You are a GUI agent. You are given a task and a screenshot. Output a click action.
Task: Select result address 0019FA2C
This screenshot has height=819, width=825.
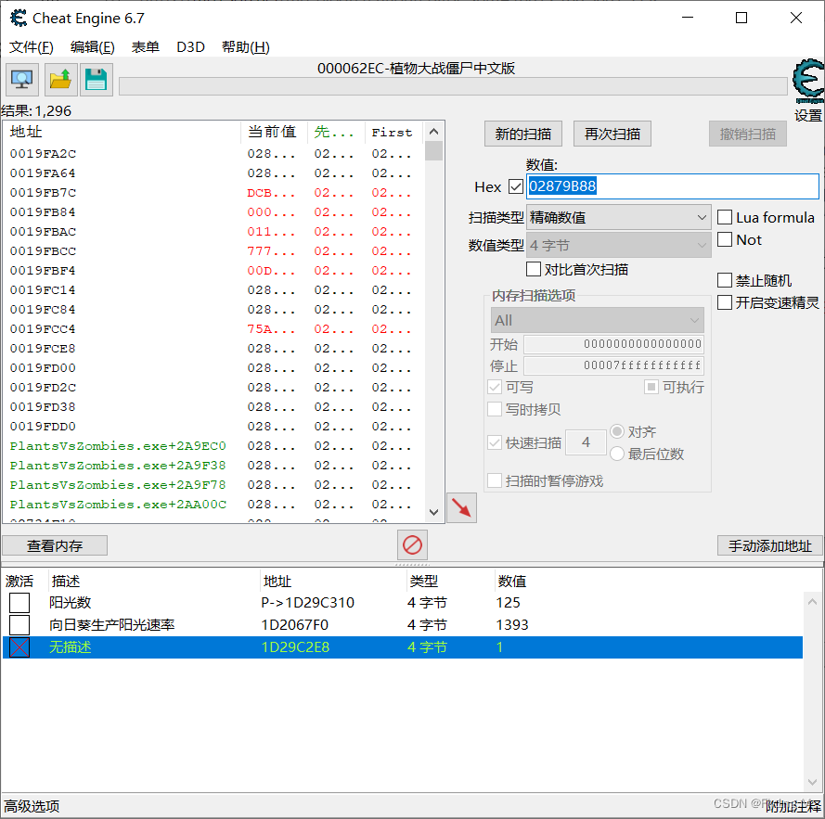[43, 154]
